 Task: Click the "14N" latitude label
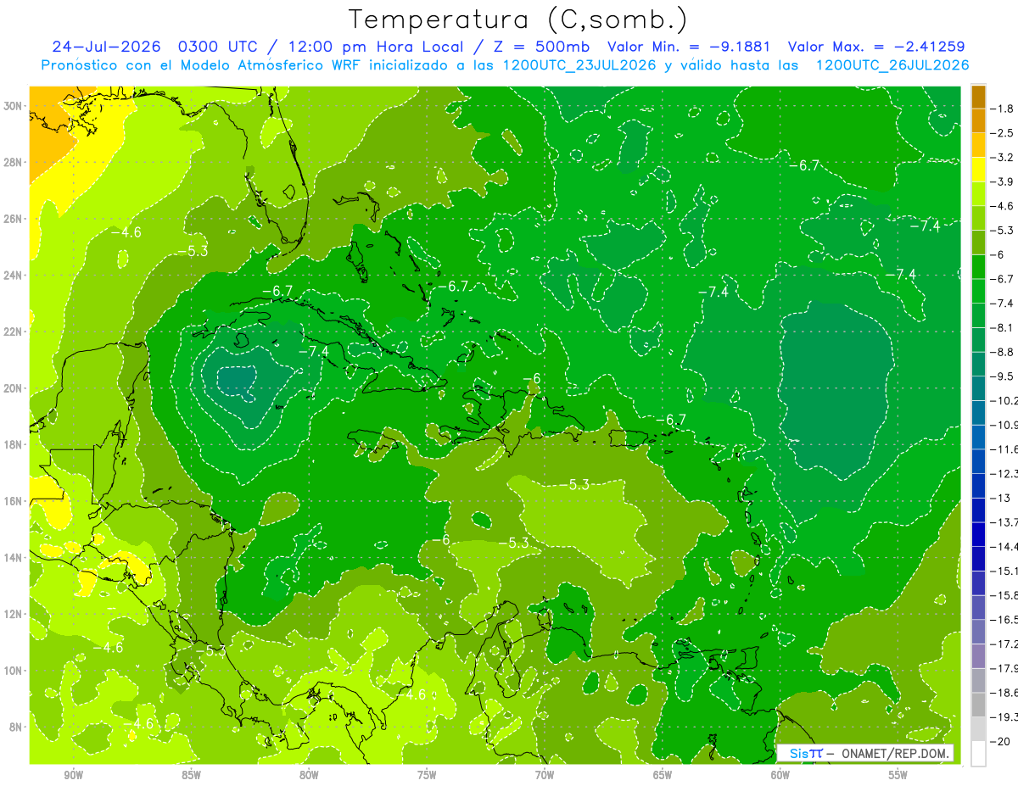(x=14, y=557)
